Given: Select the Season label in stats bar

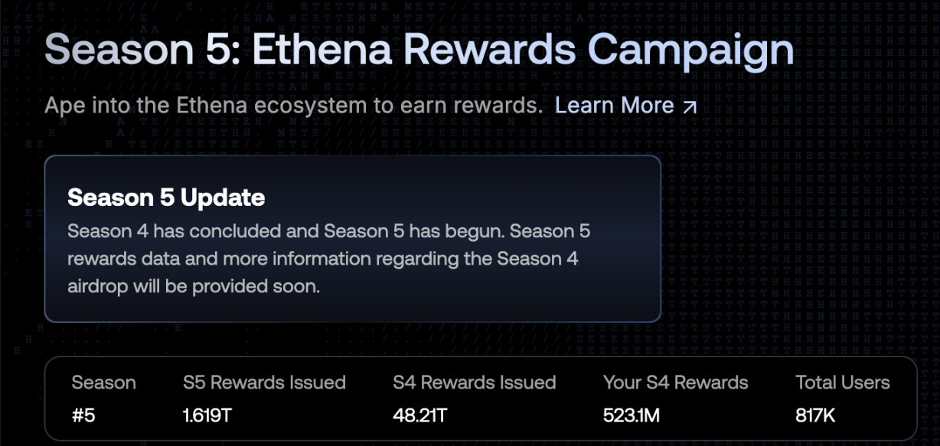Looking at the screenshot, I should [x=103, y=383].
